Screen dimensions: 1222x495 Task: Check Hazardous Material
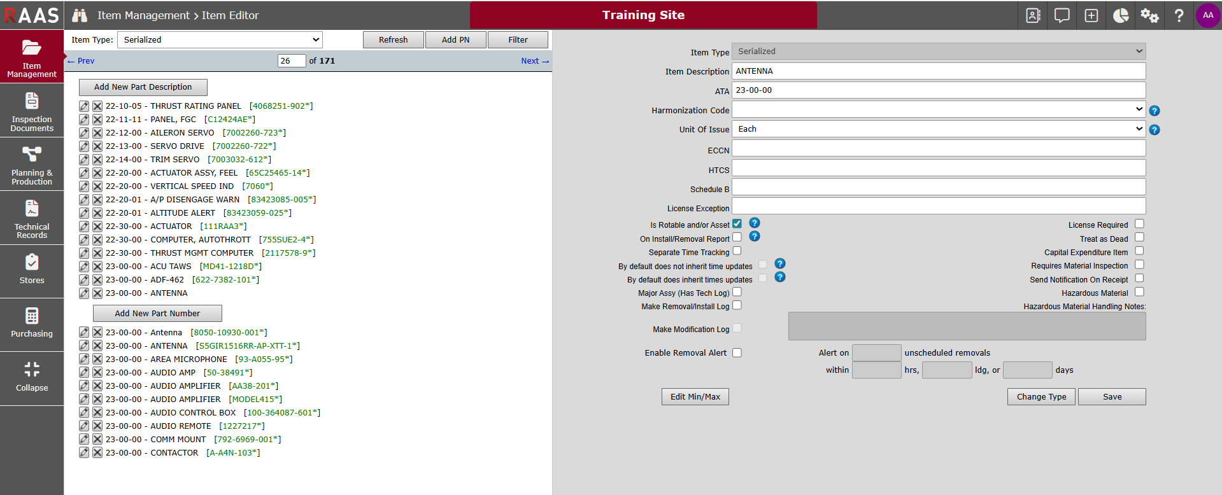(x=1140, y=292)
